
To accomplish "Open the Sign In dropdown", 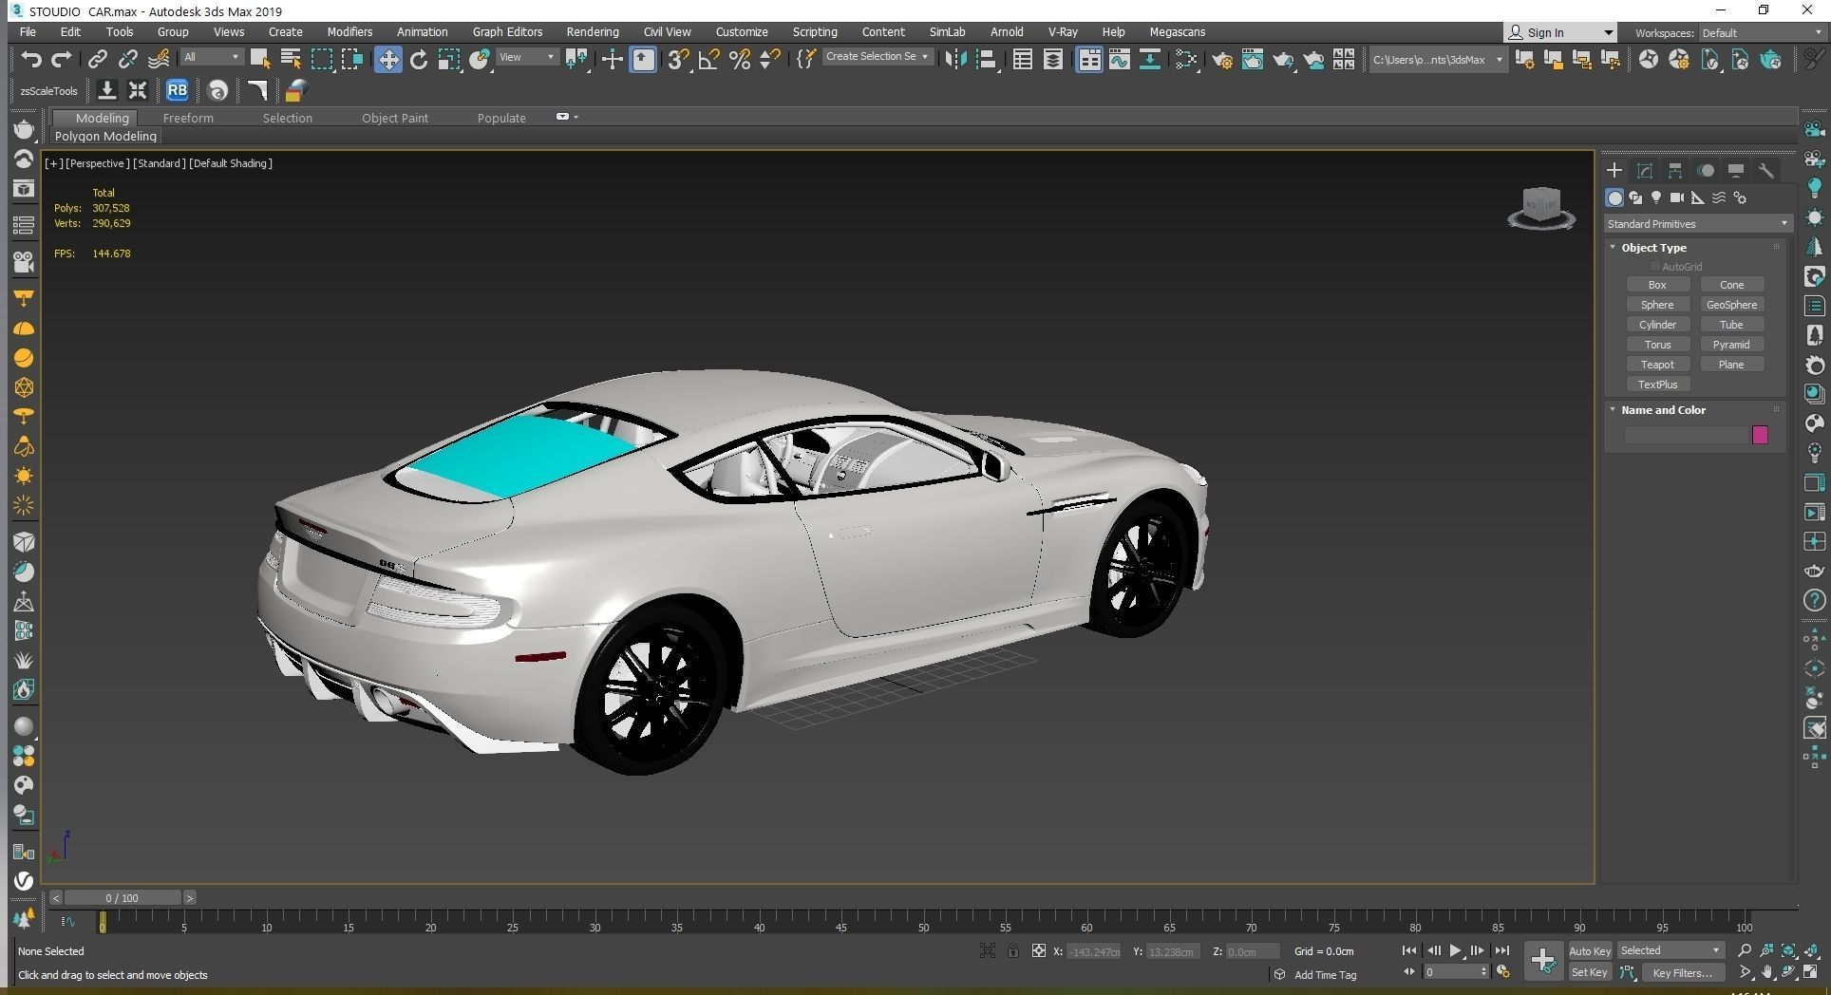I will click(x=1560, y=32).
